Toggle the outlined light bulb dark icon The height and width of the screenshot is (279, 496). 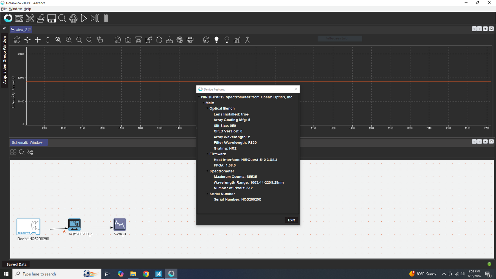tap(227, 40)
